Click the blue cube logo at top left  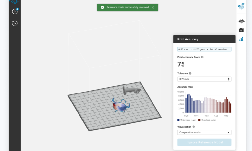point(14,2)
